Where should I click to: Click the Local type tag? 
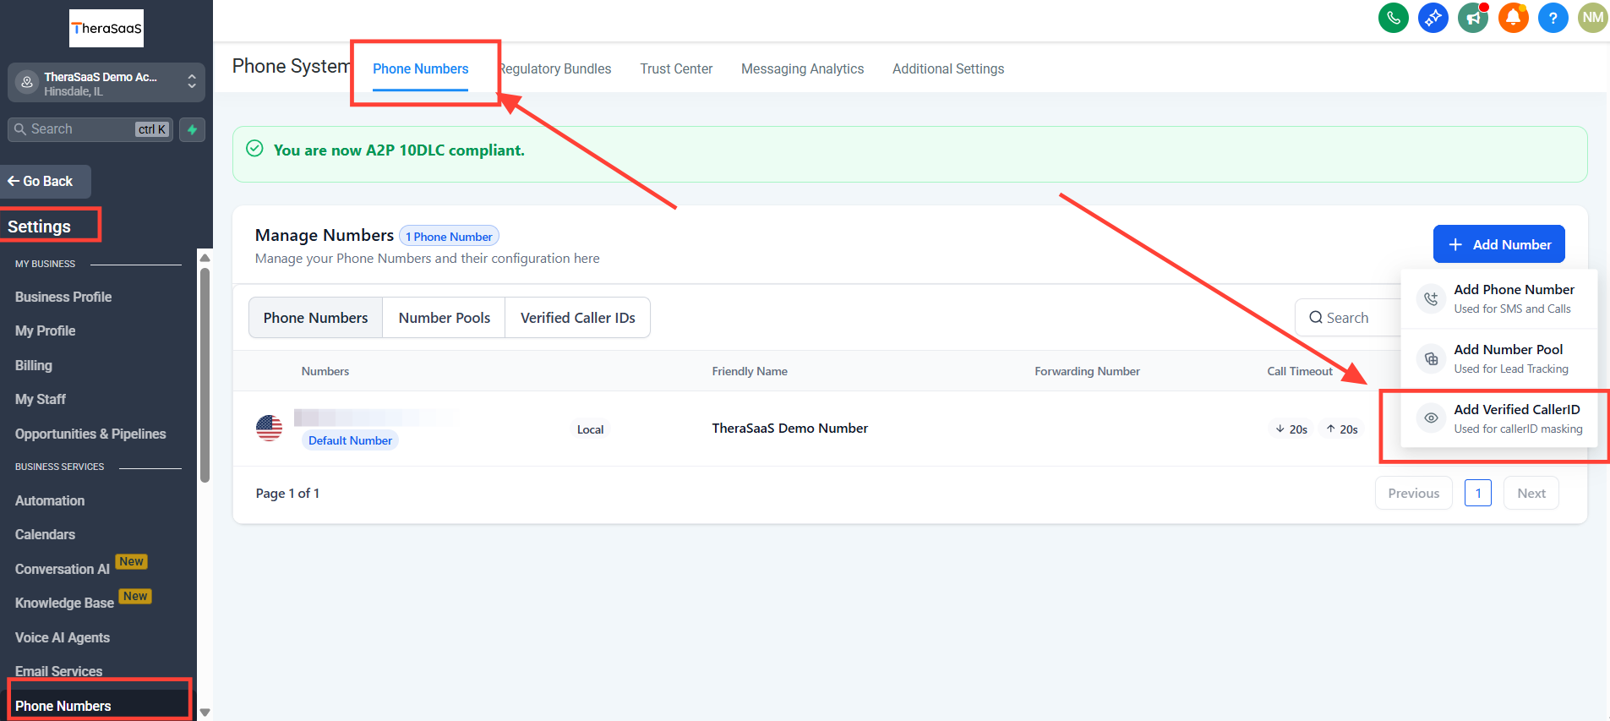tap(590, 429)
